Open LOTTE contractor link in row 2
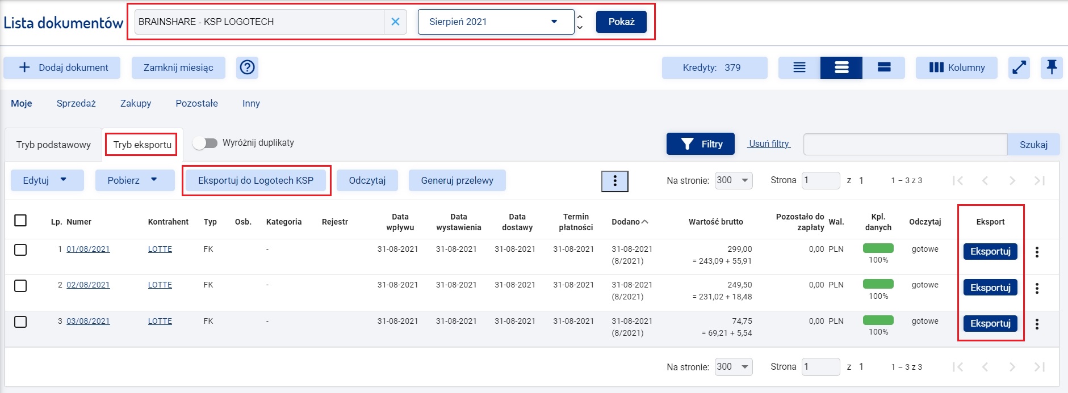The image size is (1068, 393). pos(160,285)
